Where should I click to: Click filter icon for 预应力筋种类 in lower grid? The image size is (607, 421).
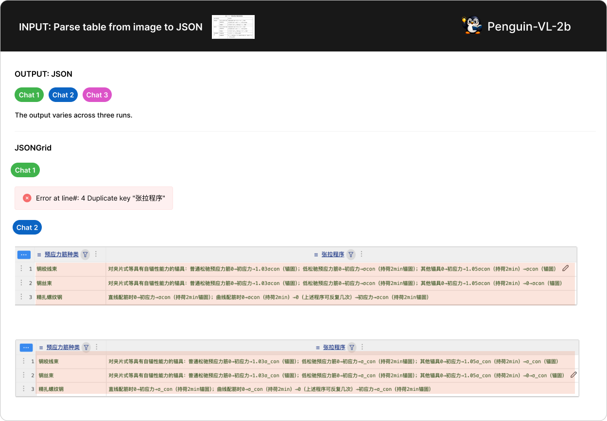click(86, 347)
